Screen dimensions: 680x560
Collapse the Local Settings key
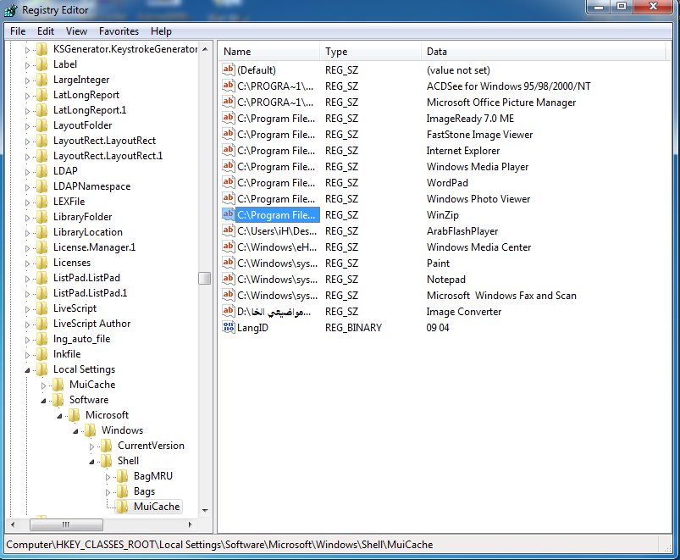(x=27, y=370)
